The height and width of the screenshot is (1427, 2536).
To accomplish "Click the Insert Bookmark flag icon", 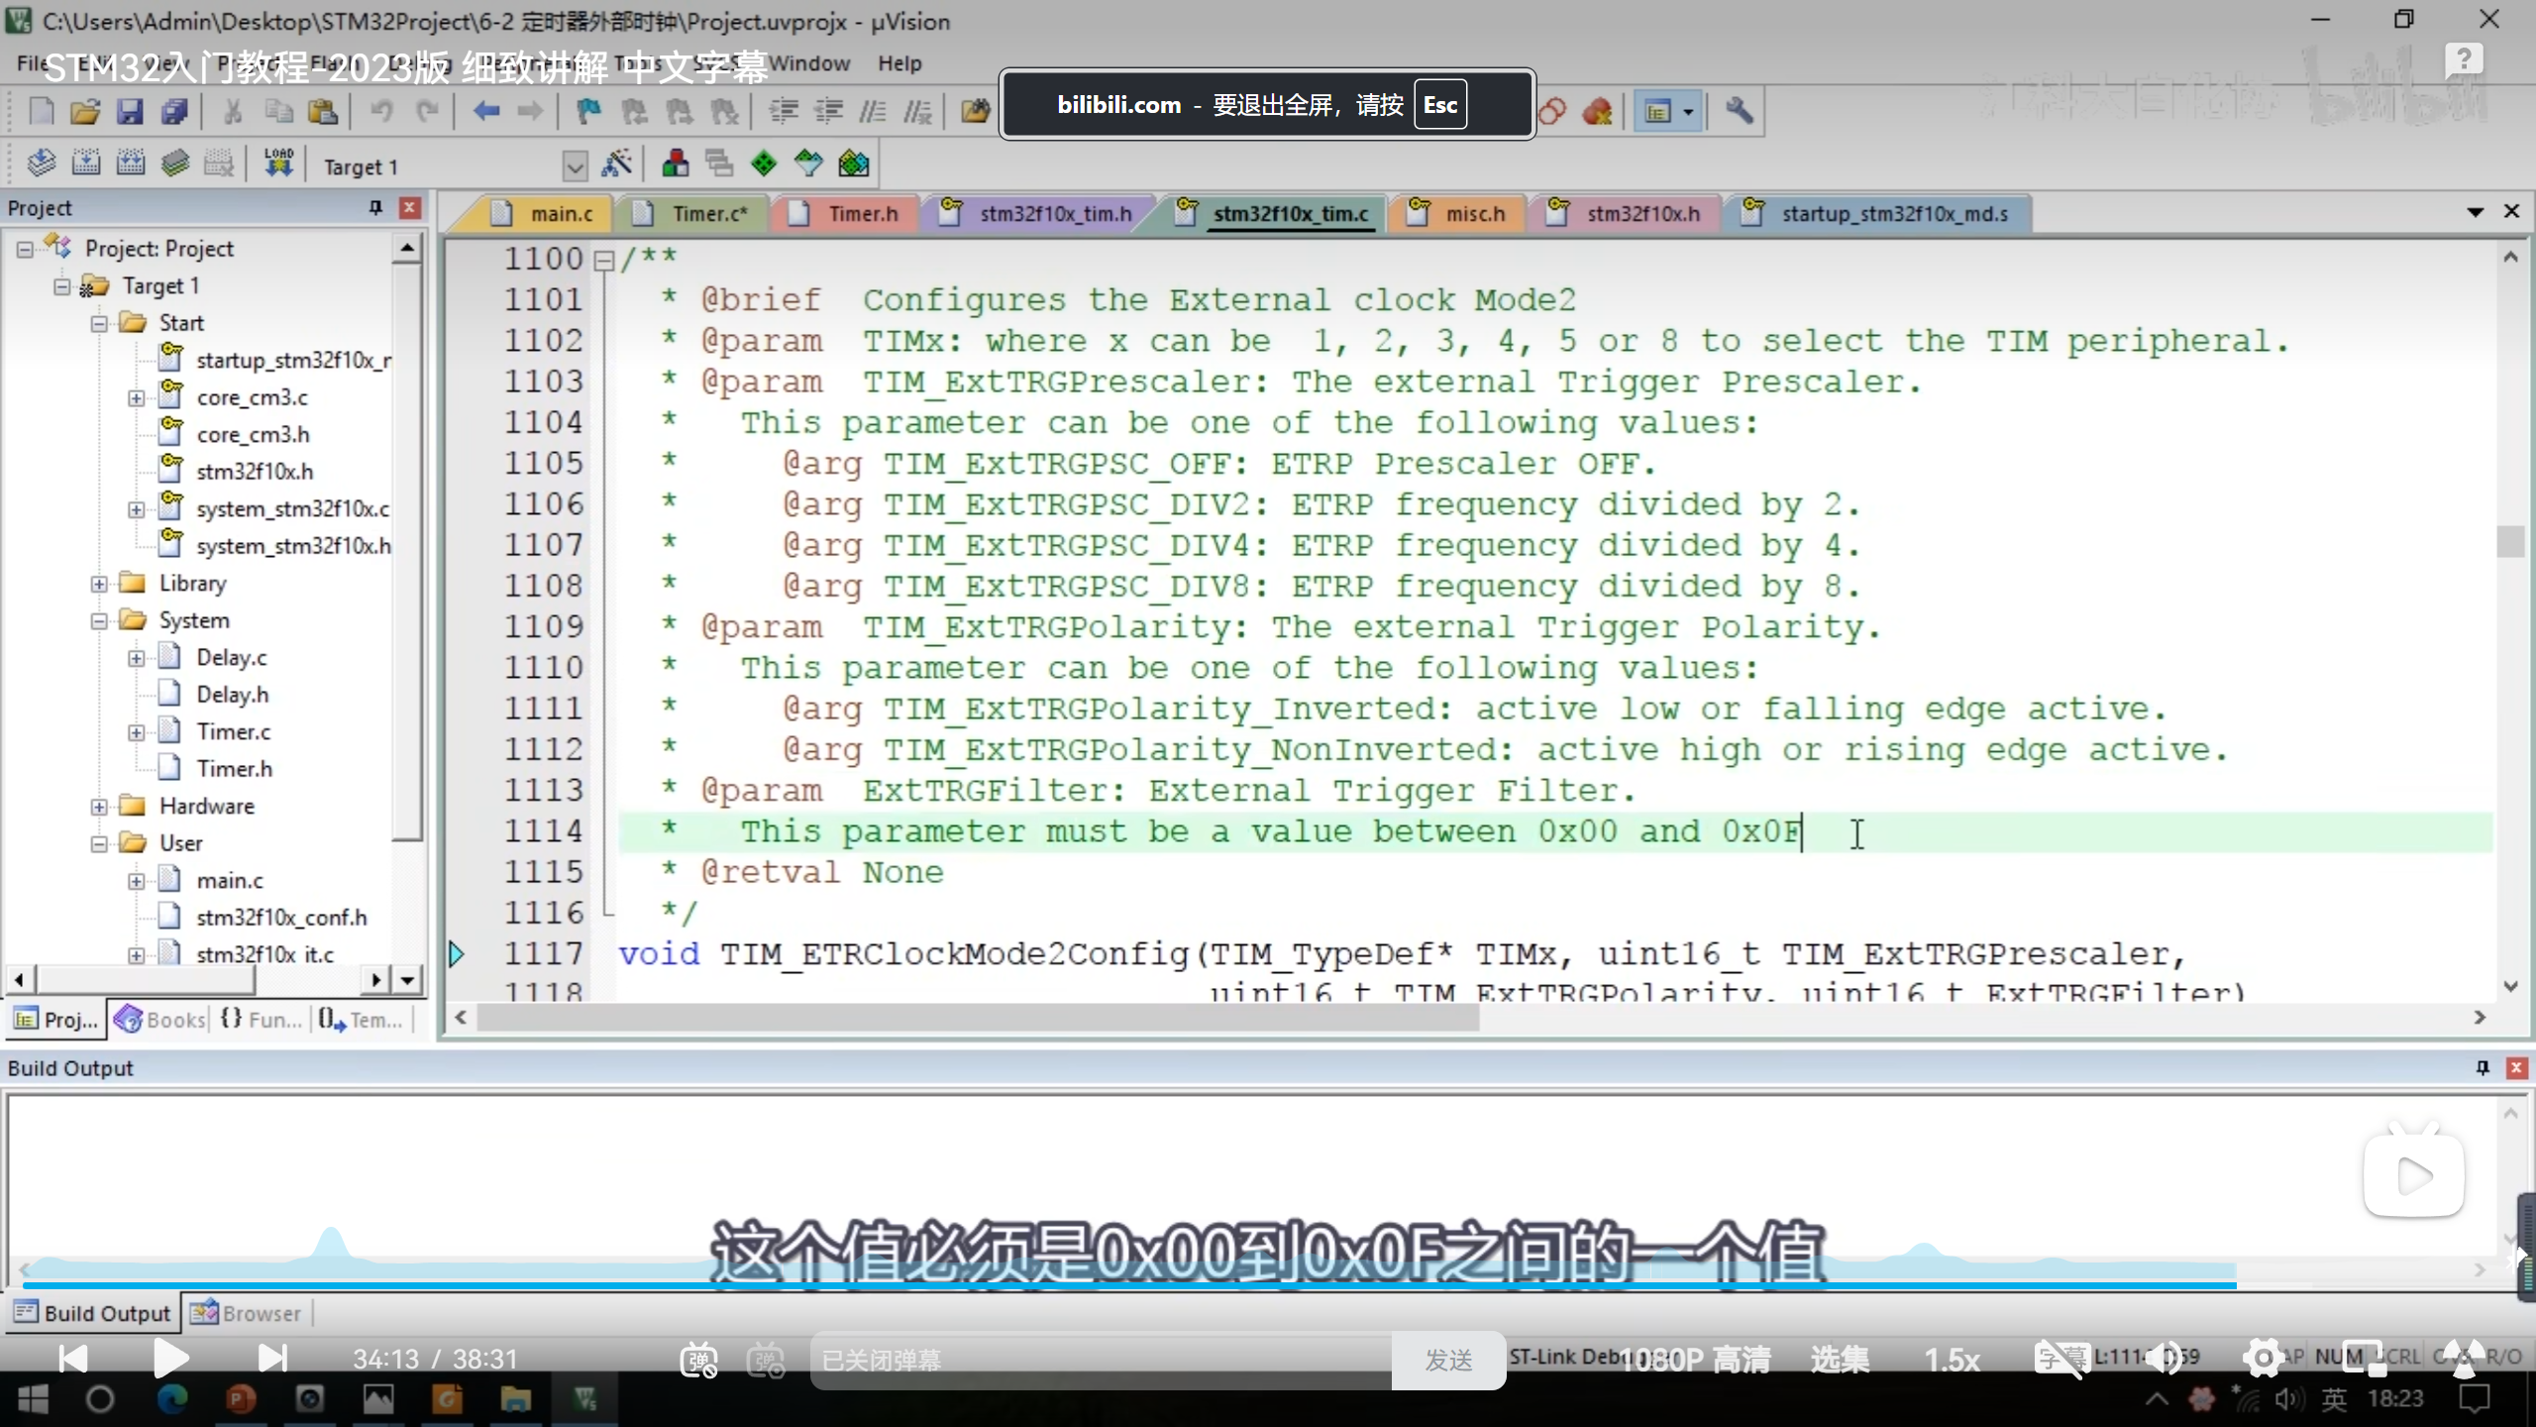I will [x=588, y=111].
